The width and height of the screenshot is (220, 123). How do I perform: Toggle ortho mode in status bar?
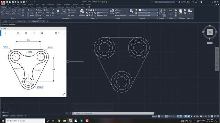click(166, 116)
